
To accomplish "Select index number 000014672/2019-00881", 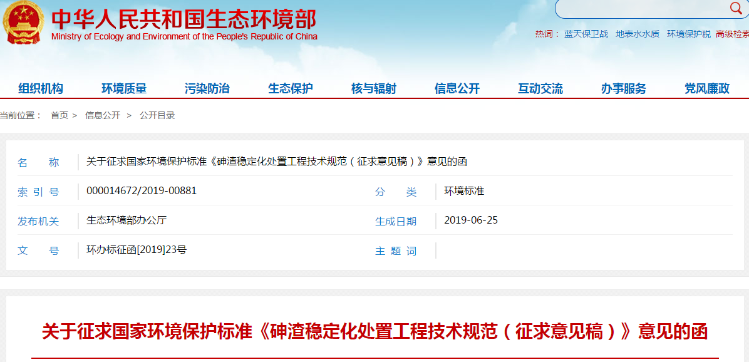I will point(142,191).
